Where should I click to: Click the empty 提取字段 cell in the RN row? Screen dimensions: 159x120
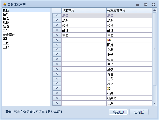coord(84,40)
